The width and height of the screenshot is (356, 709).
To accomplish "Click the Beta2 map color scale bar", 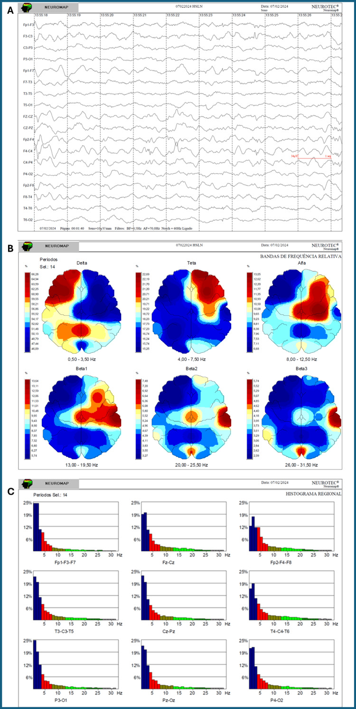I will tap(138, 420).
